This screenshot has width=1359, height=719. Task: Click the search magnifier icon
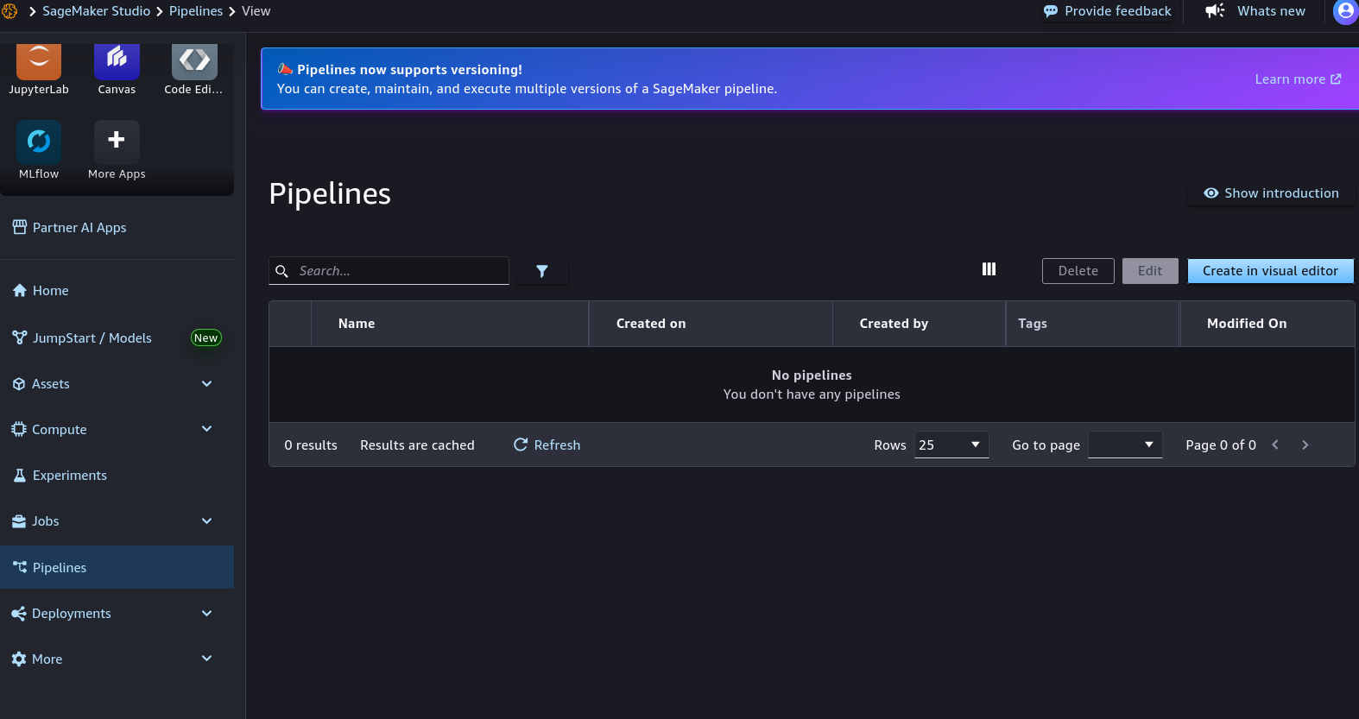coord(281,271)
